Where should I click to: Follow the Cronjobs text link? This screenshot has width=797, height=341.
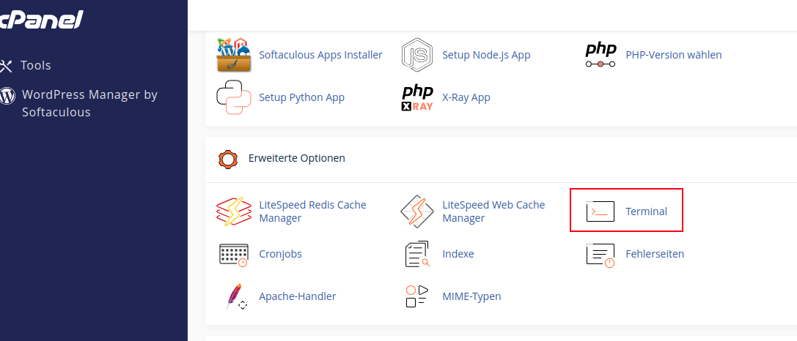tap(280, 254)
